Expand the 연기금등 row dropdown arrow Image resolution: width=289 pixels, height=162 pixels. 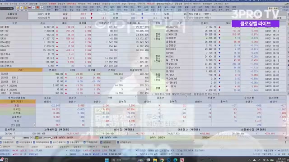(34, 125)
